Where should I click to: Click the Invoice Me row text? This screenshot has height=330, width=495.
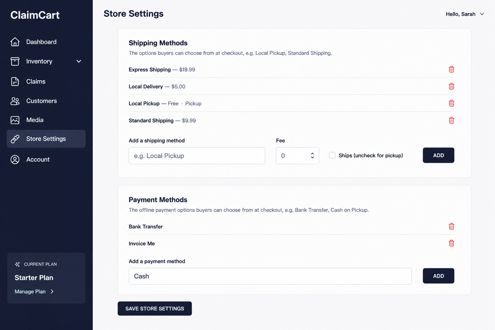142,244
